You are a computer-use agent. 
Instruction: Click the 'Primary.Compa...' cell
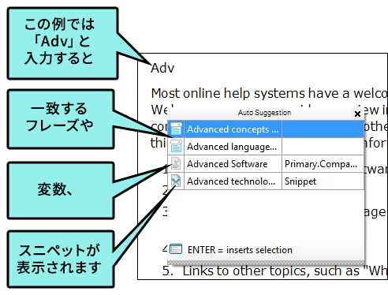coord(323,164)
